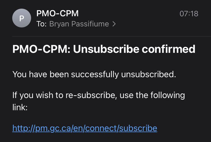Click the "You have been successfully unsubscribed" sentence

click(x=94, y=75)
